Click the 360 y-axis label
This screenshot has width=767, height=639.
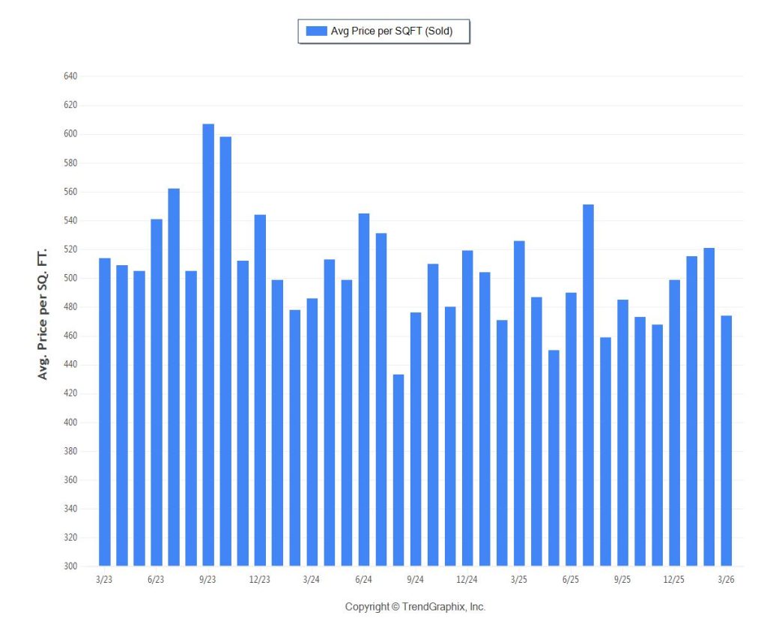point(70,480)
